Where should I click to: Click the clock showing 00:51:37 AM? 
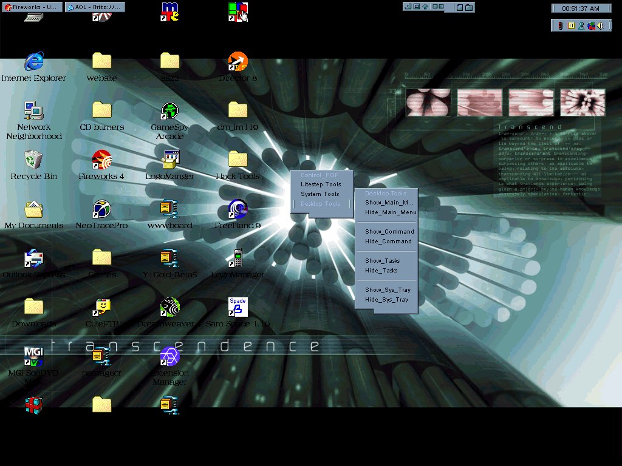581,8
